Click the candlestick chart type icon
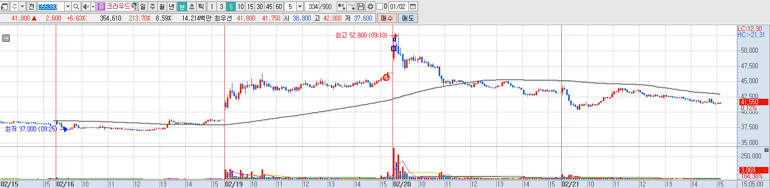770x188 pixels. pyautogui.click(x=341, y=7)
